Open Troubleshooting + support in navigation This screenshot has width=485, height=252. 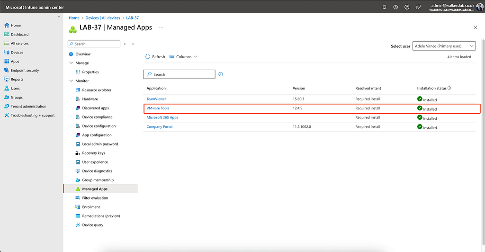pos(32,116)
